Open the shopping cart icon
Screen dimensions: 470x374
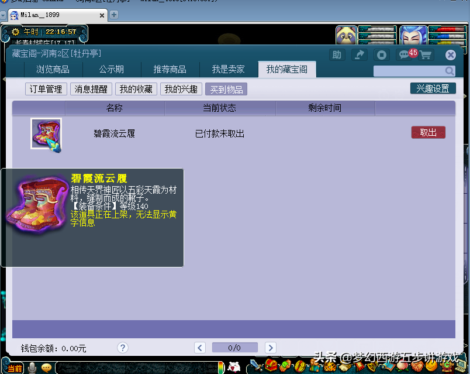pyautogui.click(x=426, y=55)
